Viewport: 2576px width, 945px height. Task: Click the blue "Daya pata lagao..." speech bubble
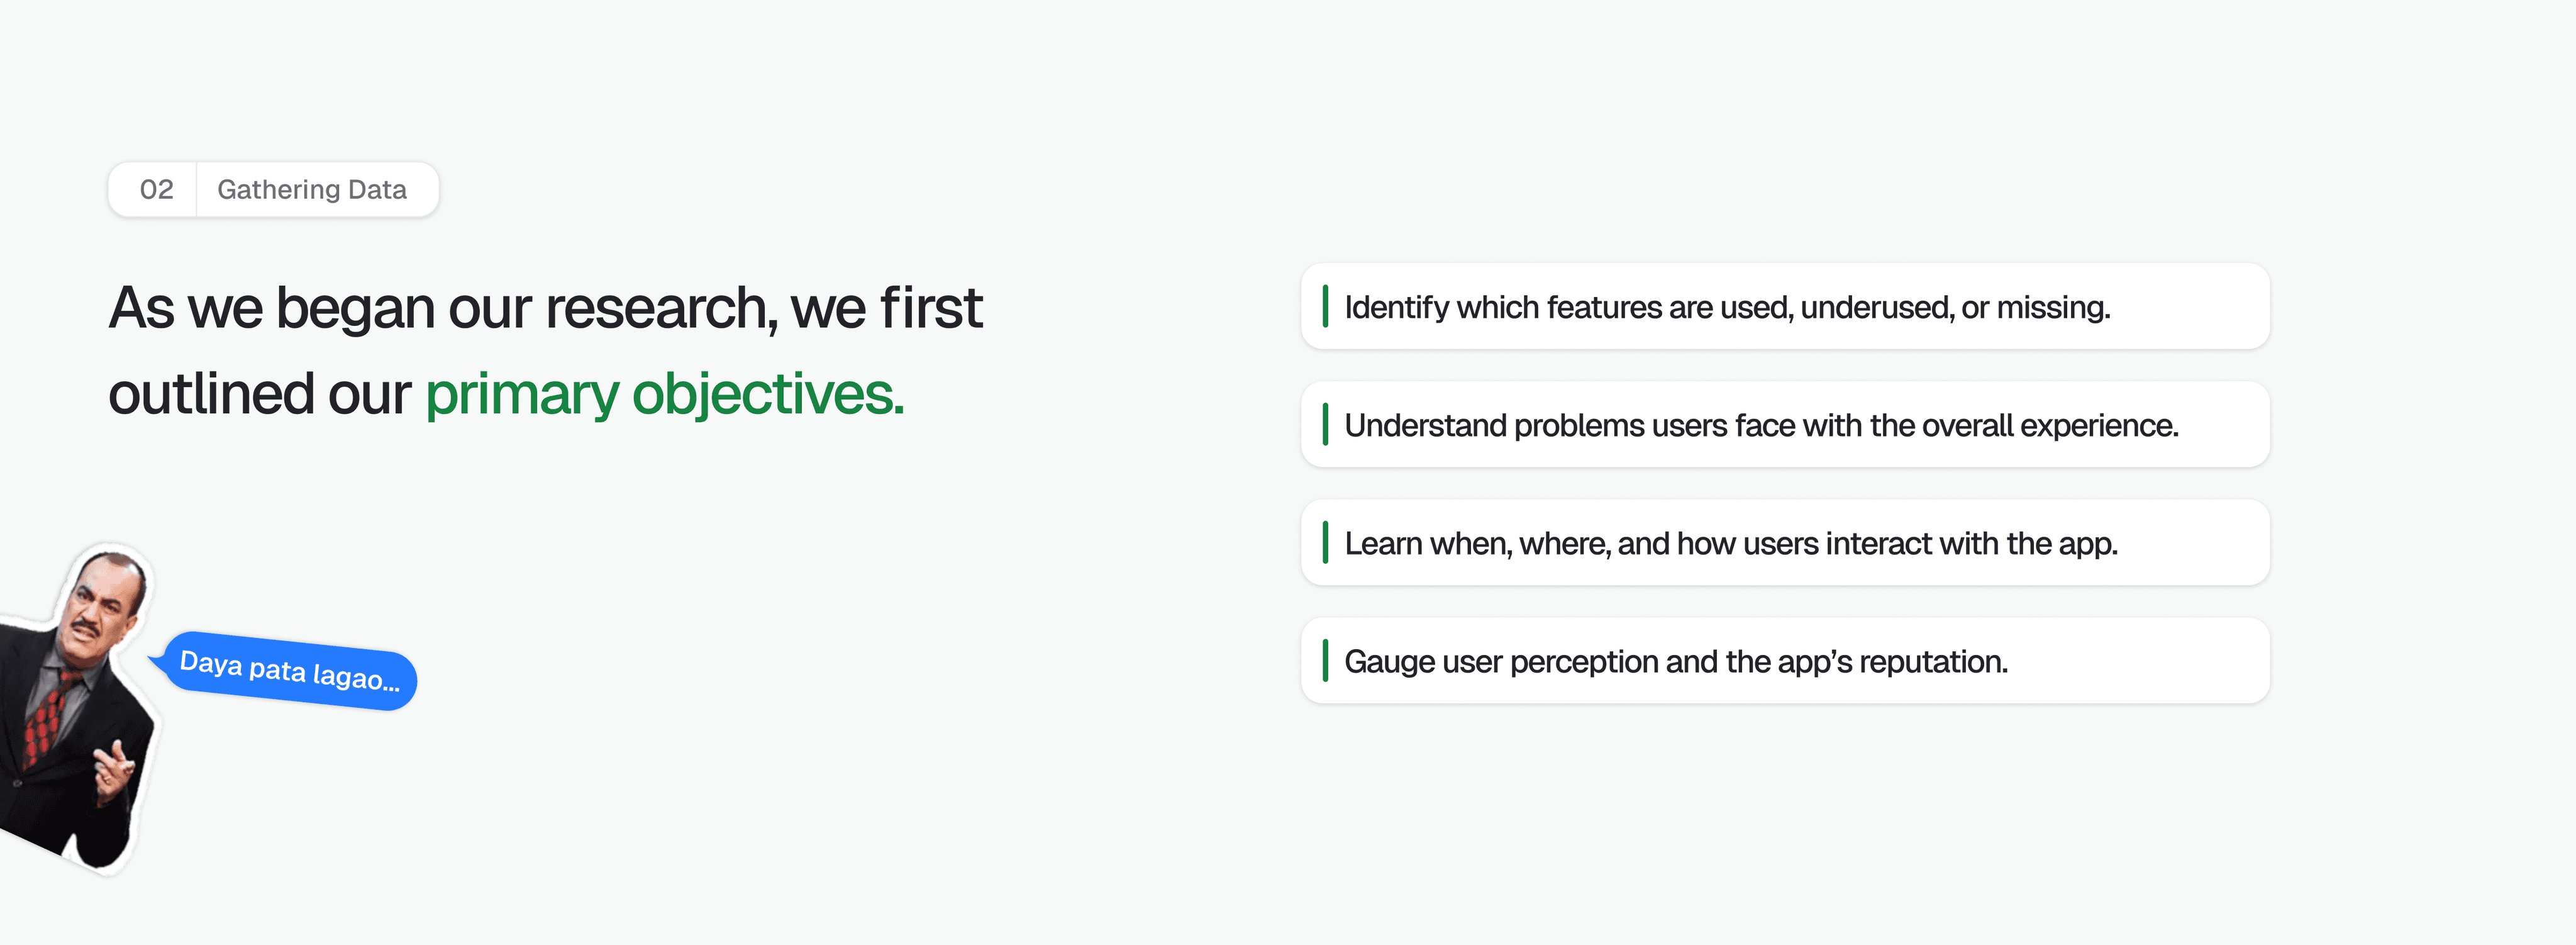click(x=289, y=671)
